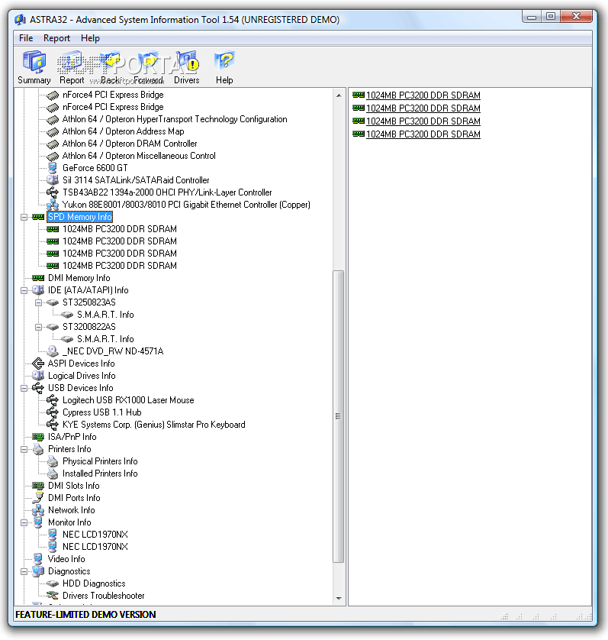The image size is (608, 640).
Task: Open the Report menu
Action: [x=56, y=38]
